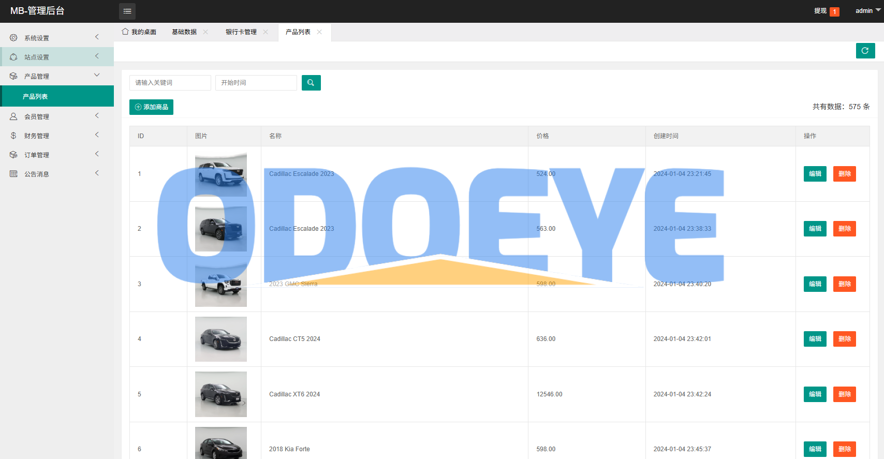This screenshot has width=884, height=459.
Task: Click the 公告消息 list icon
Action: 13,174
